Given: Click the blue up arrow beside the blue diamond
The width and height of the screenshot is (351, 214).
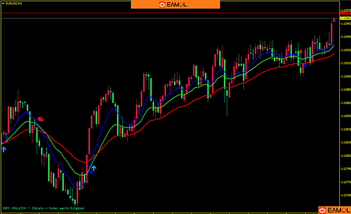Looking at the screenshot, I should (94, 168).
